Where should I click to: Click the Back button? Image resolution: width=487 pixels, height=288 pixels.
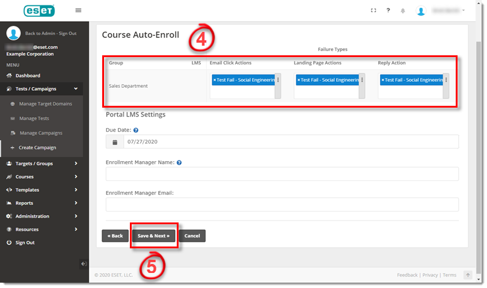point(115,236)
